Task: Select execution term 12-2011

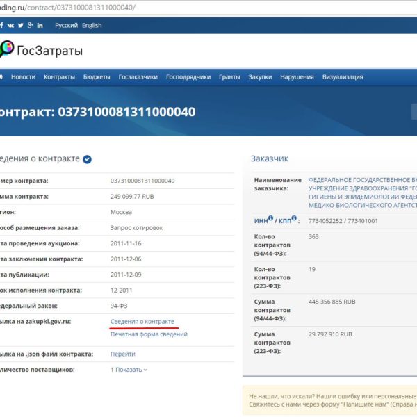Action: point(121,291)
